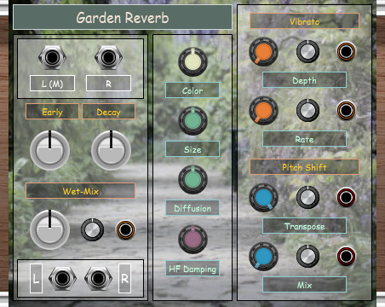Click the Size label

pyautogui.click(x=192, y=149)
